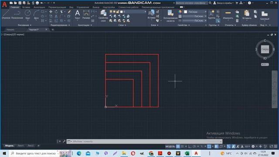Open the Параметризация ribbon tab
Screen dimensions: 279x157
[x=57, y=7]
